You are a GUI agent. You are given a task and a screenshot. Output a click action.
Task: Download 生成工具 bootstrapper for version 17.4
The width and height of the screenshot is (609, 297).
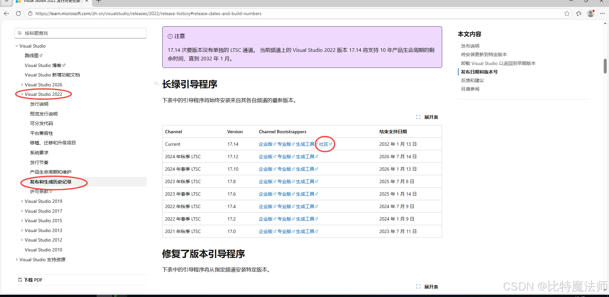[307, 206]
